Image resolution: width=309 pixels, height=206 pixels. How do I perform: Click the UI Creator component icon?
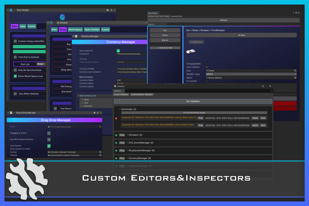point(51,23)
